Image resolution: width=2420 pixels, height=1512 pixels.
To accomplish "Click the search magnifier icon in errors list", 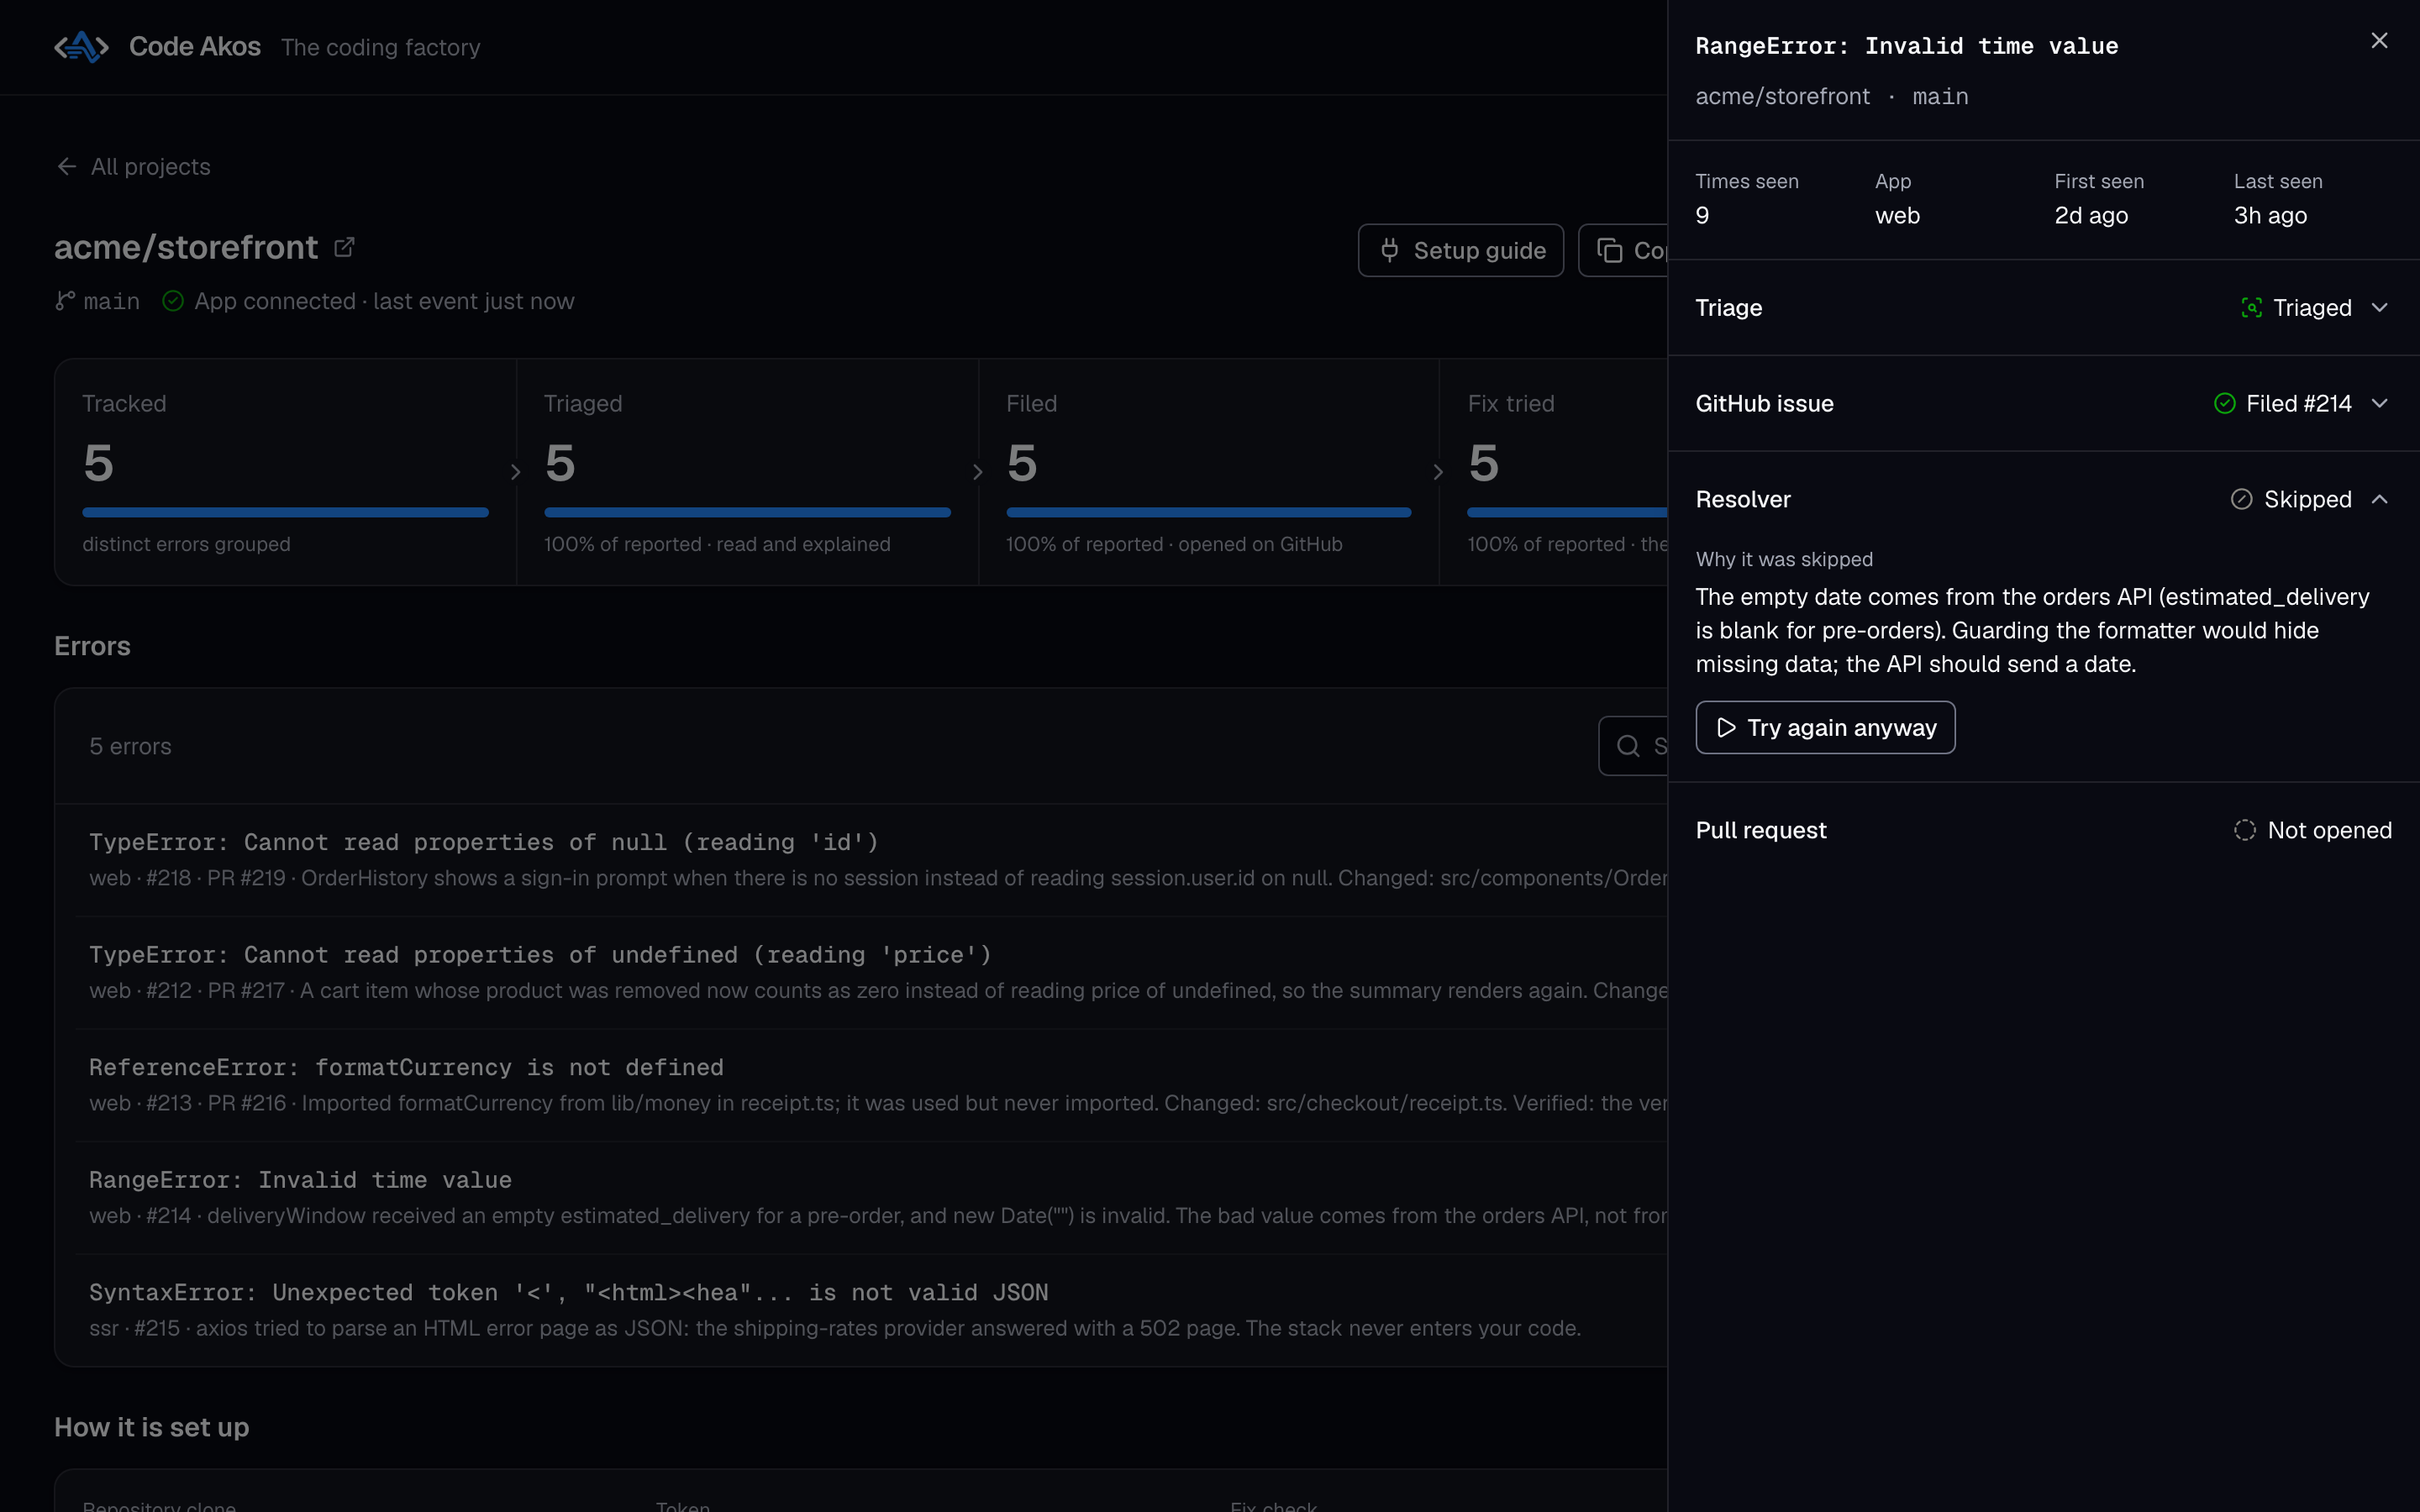I will [1628, 746].
